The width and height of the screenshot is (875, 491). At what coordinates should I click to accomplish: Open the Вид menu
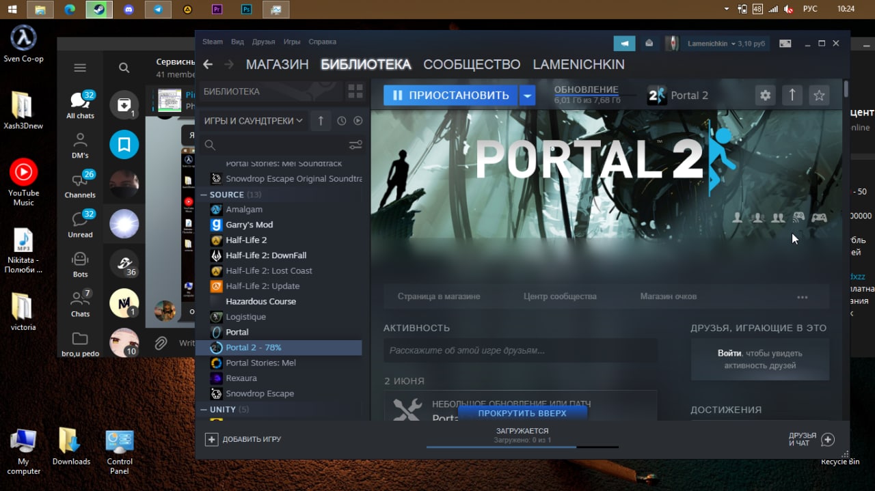[237, 42]
